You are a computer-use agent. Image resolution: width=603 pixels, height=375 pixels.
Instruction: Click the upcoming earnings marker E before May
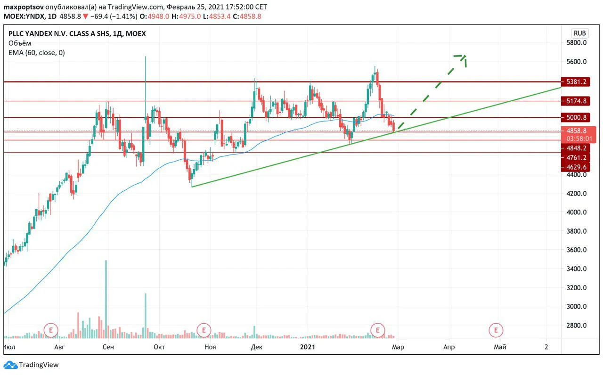pyautogui.click(x=496, y=330)
